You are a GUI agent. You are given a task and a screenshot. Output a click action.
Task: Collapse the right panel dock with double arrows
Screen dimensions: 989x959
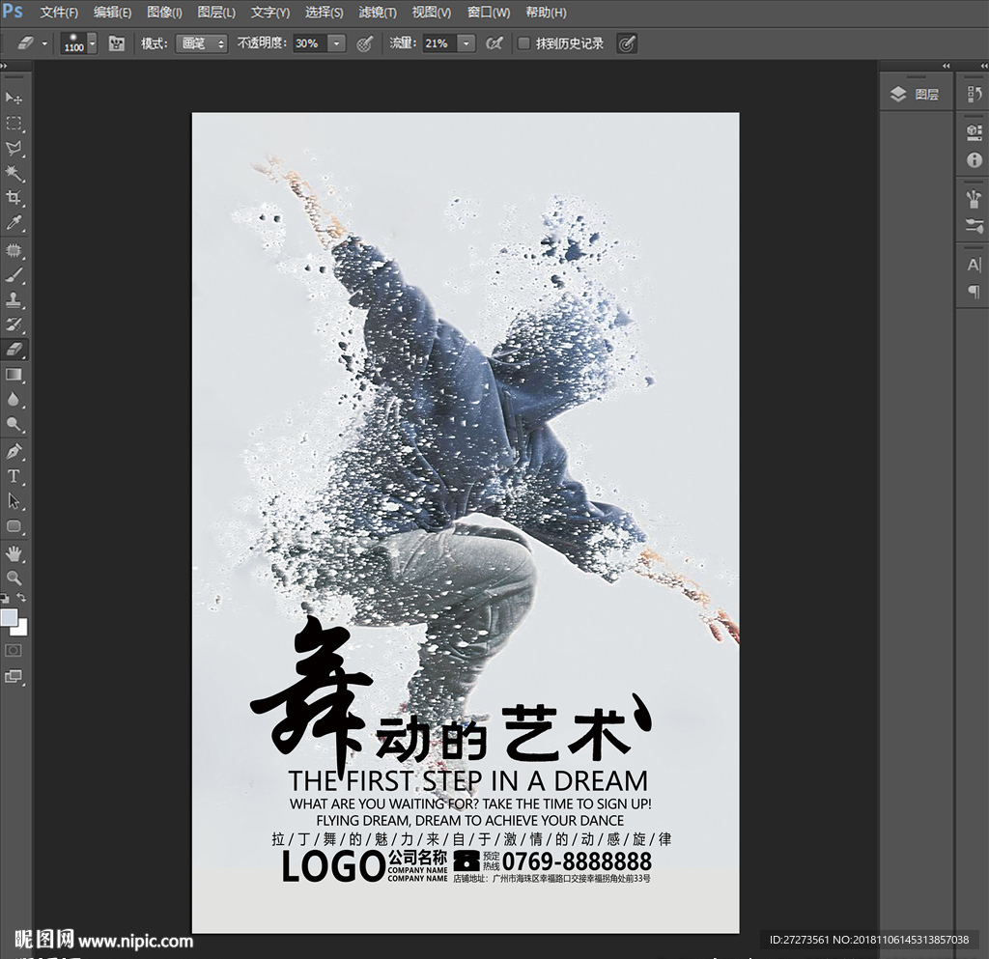pos(947,66)
